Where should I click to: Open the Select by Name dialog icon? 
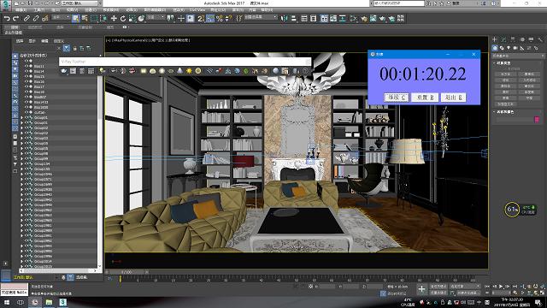[x=85, y=19]
